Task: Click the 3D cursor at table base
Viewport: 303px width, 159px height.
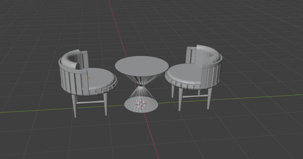Action: pos(141,104)
